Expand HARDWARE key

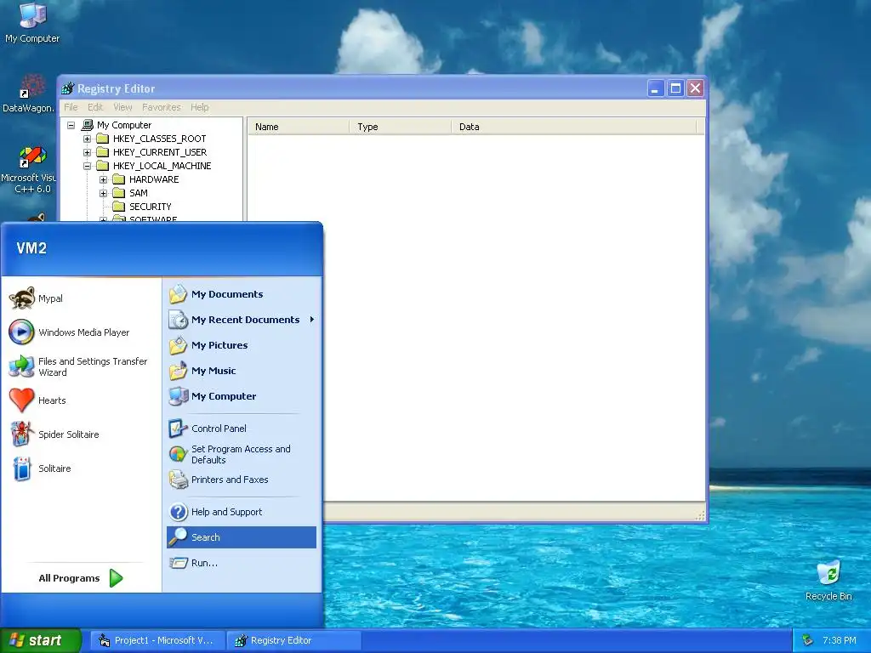[103, 179]
